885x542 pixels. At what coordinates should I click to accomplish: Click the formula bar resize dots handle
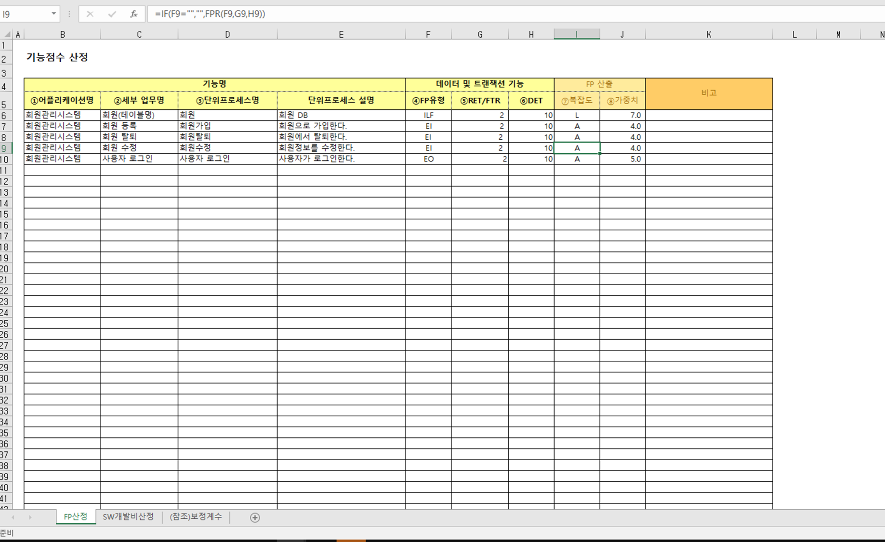click(69, 14)
